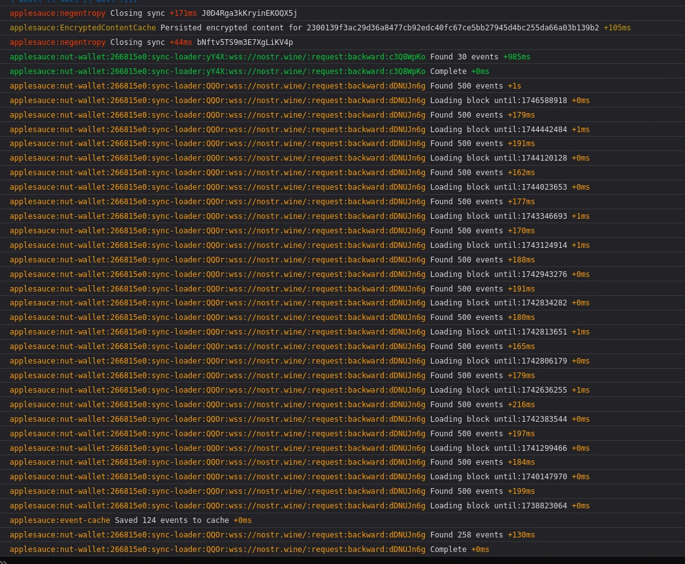Select 'Loading block until:1742813651'

point(498,332)
